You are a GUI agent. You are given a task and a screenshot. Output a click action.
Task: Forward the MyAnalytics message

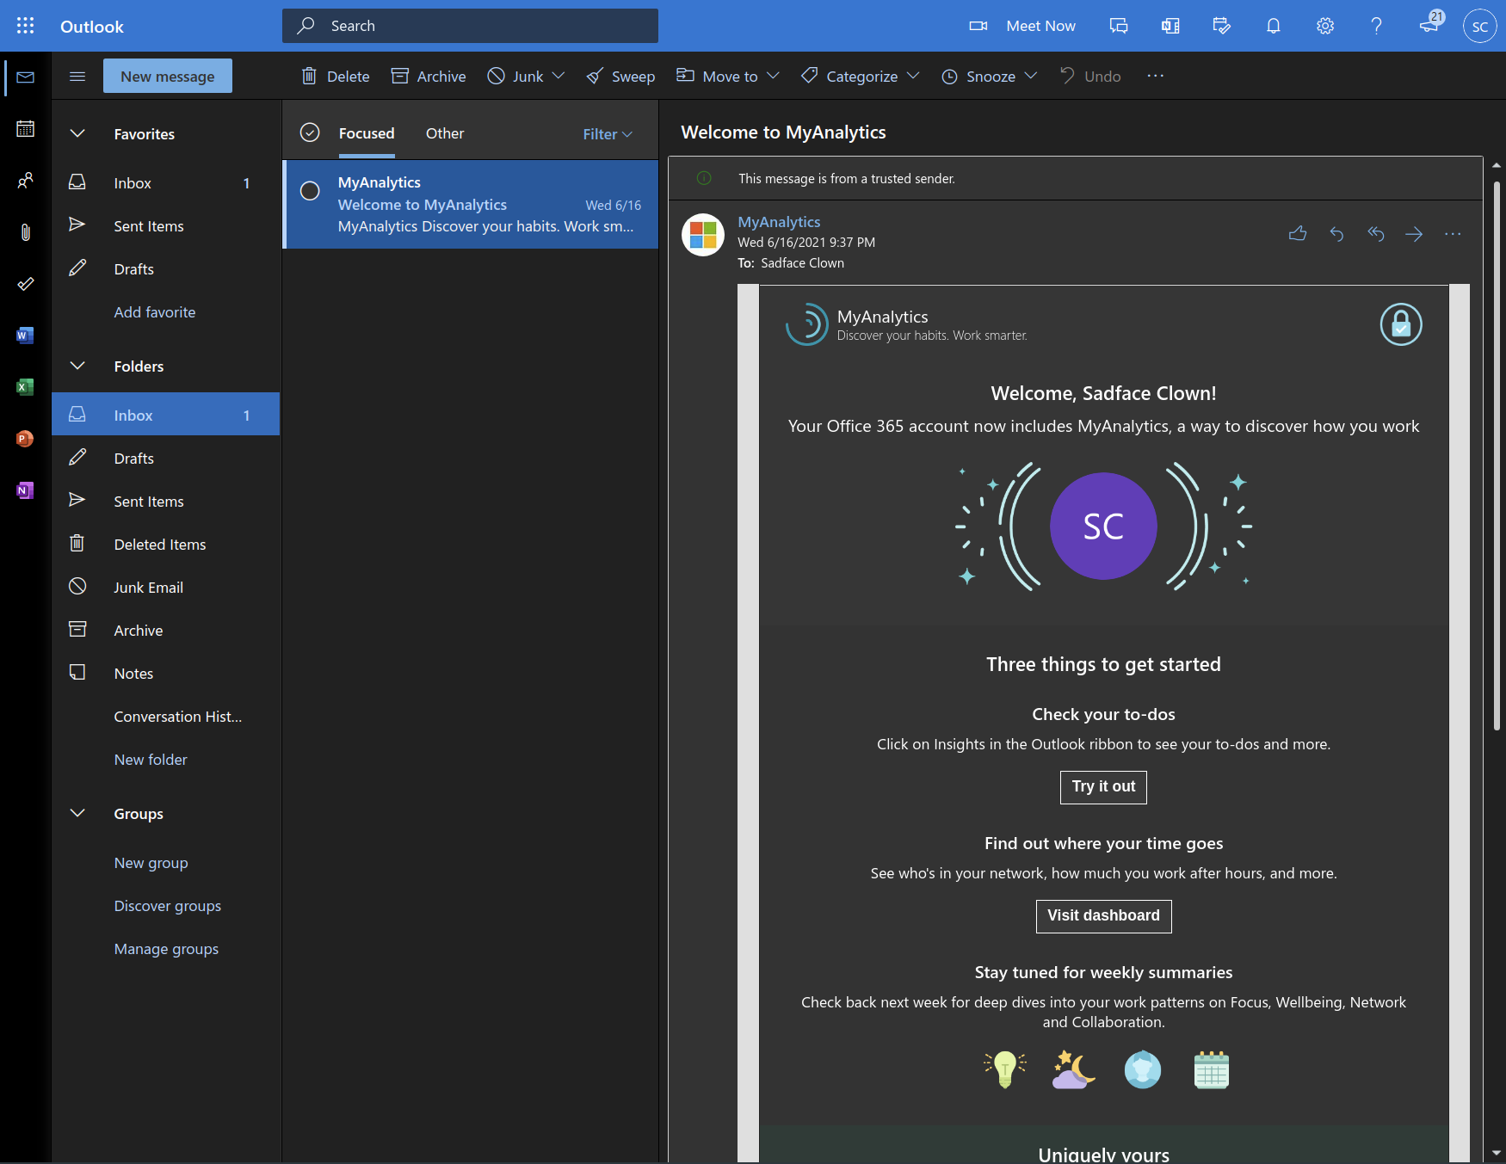point(1414,233)
